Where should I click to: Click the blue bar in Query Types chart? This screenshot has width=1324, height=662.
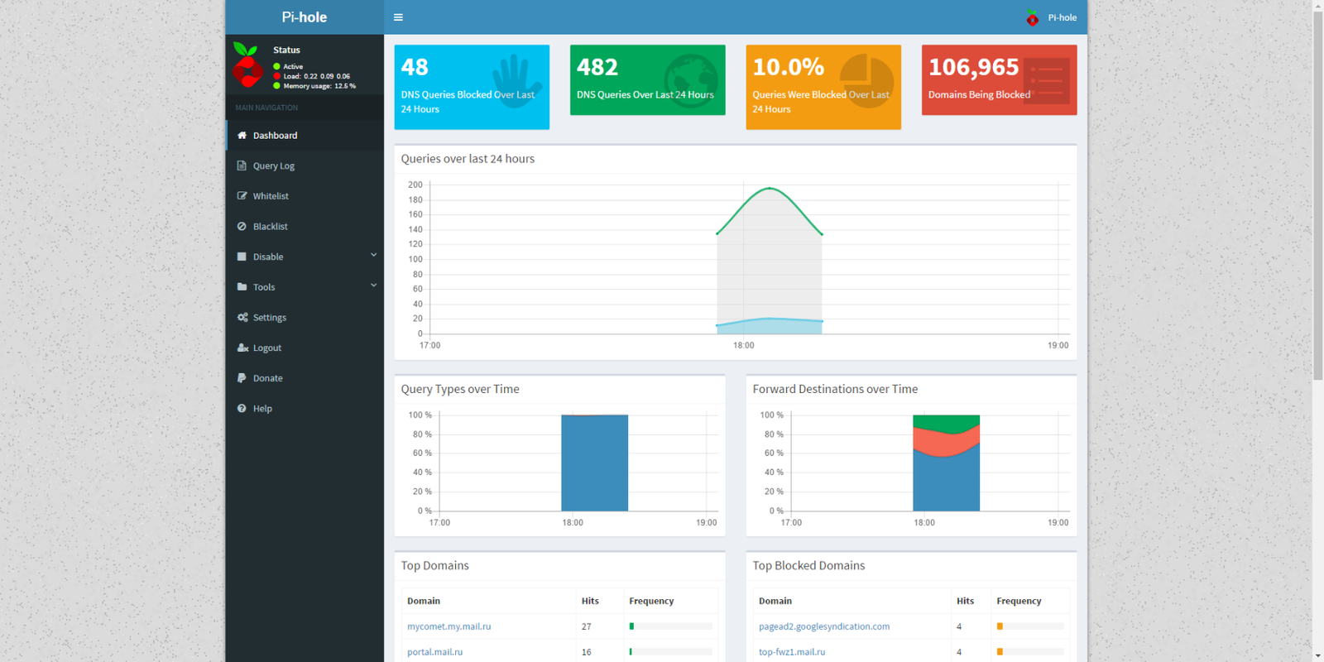click(x=595, y=463)
